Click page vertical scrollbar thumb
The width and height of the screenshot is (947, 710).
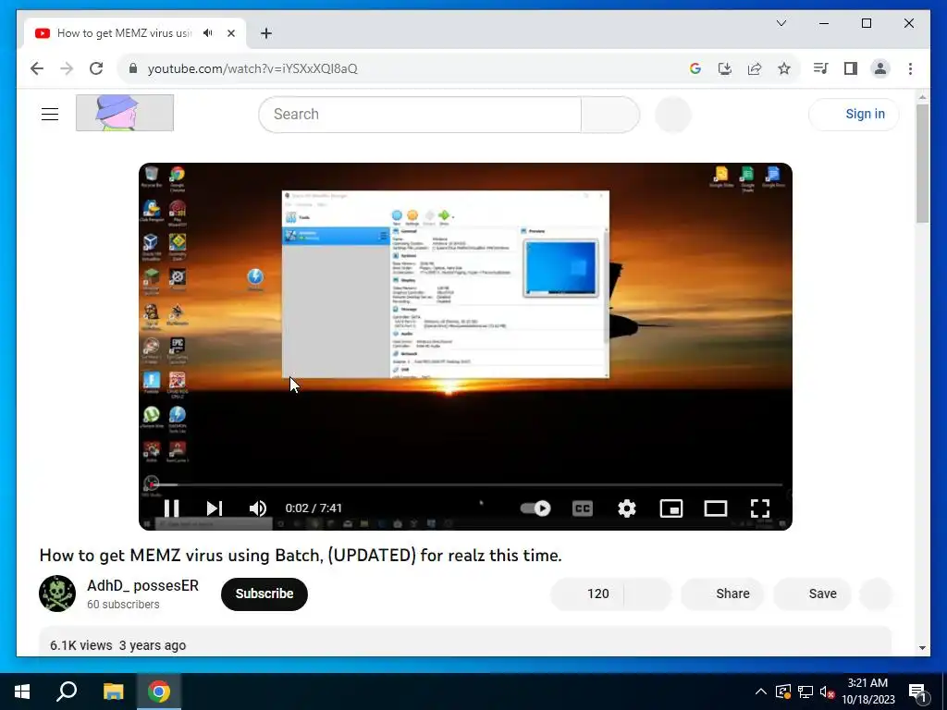[922, 163]
